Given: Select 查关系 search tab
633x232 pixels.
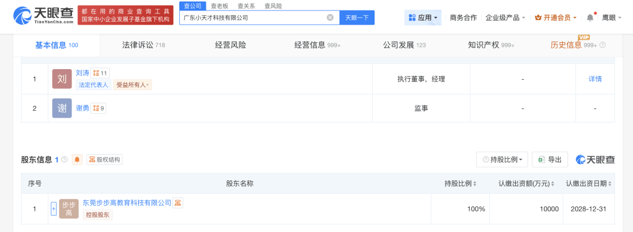Looking at the screenshot, I should pyautogui.click(x=246, y=6).
